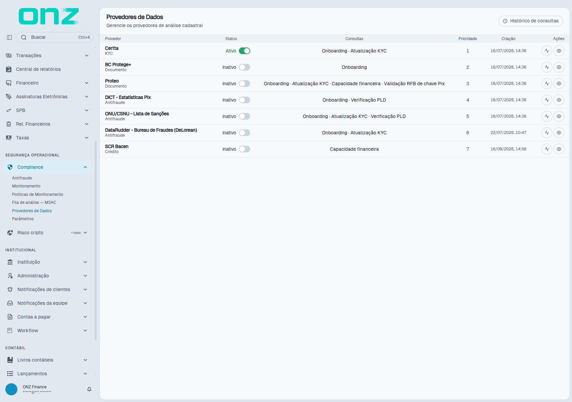Select Provedores de Dados link
The image size is (572, 402).
coord(32,211)
